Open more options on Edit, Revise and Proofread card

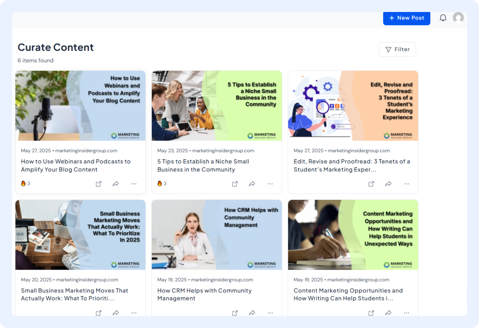406,184
